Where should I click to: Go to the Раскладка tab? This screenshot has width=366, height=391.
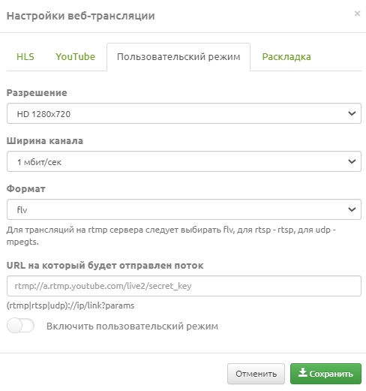tap(286, 57)
